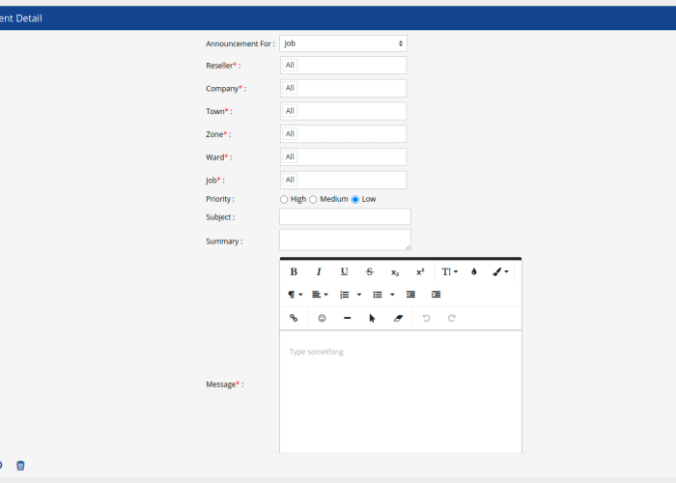The width and height of the screenshot is (676, 483).
Task: Open the emoticon picker
Action: [x=322, y=318]
